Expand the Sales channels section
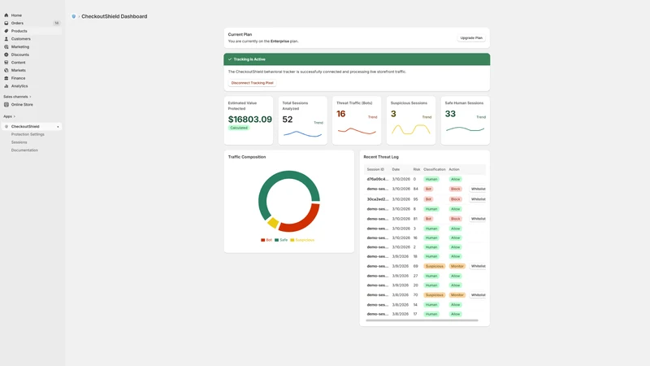This screenshot has width=650, height=366. click(x=17, y=97)
